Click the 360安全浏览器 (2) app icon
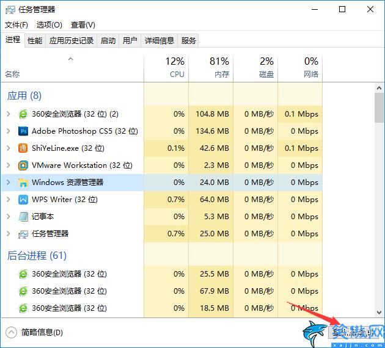Screen dimensions: 385x348 click(x=23, y=114)
